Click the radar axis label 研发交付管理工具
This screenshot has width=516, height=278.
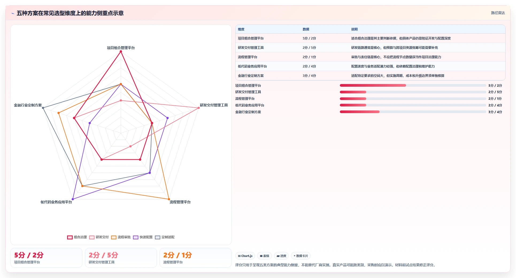pos(214,105)
